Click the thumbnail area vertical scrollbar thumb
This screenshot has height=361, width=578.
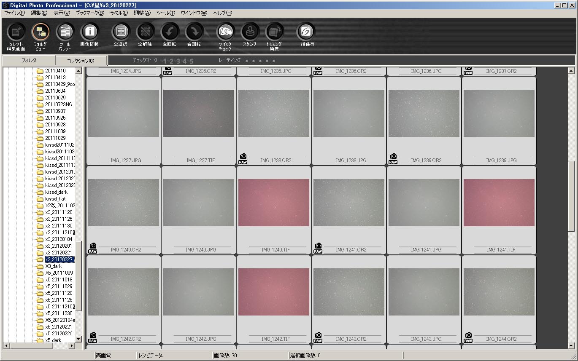pos(571,196)
